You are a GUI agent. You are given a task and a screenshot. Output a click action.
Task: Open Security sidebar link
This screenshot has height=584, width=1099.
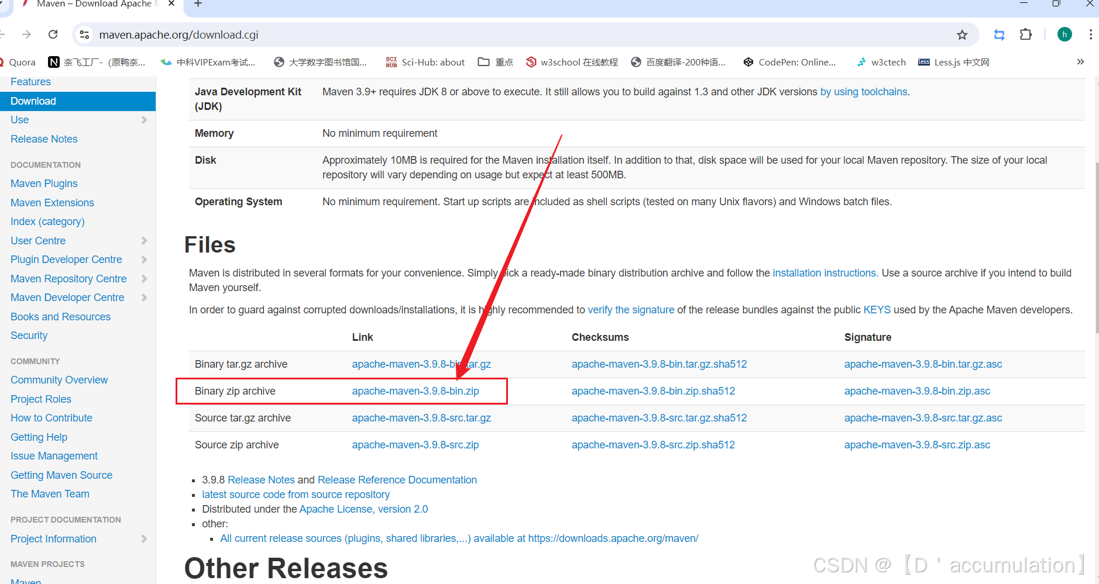tap(29, 336)
